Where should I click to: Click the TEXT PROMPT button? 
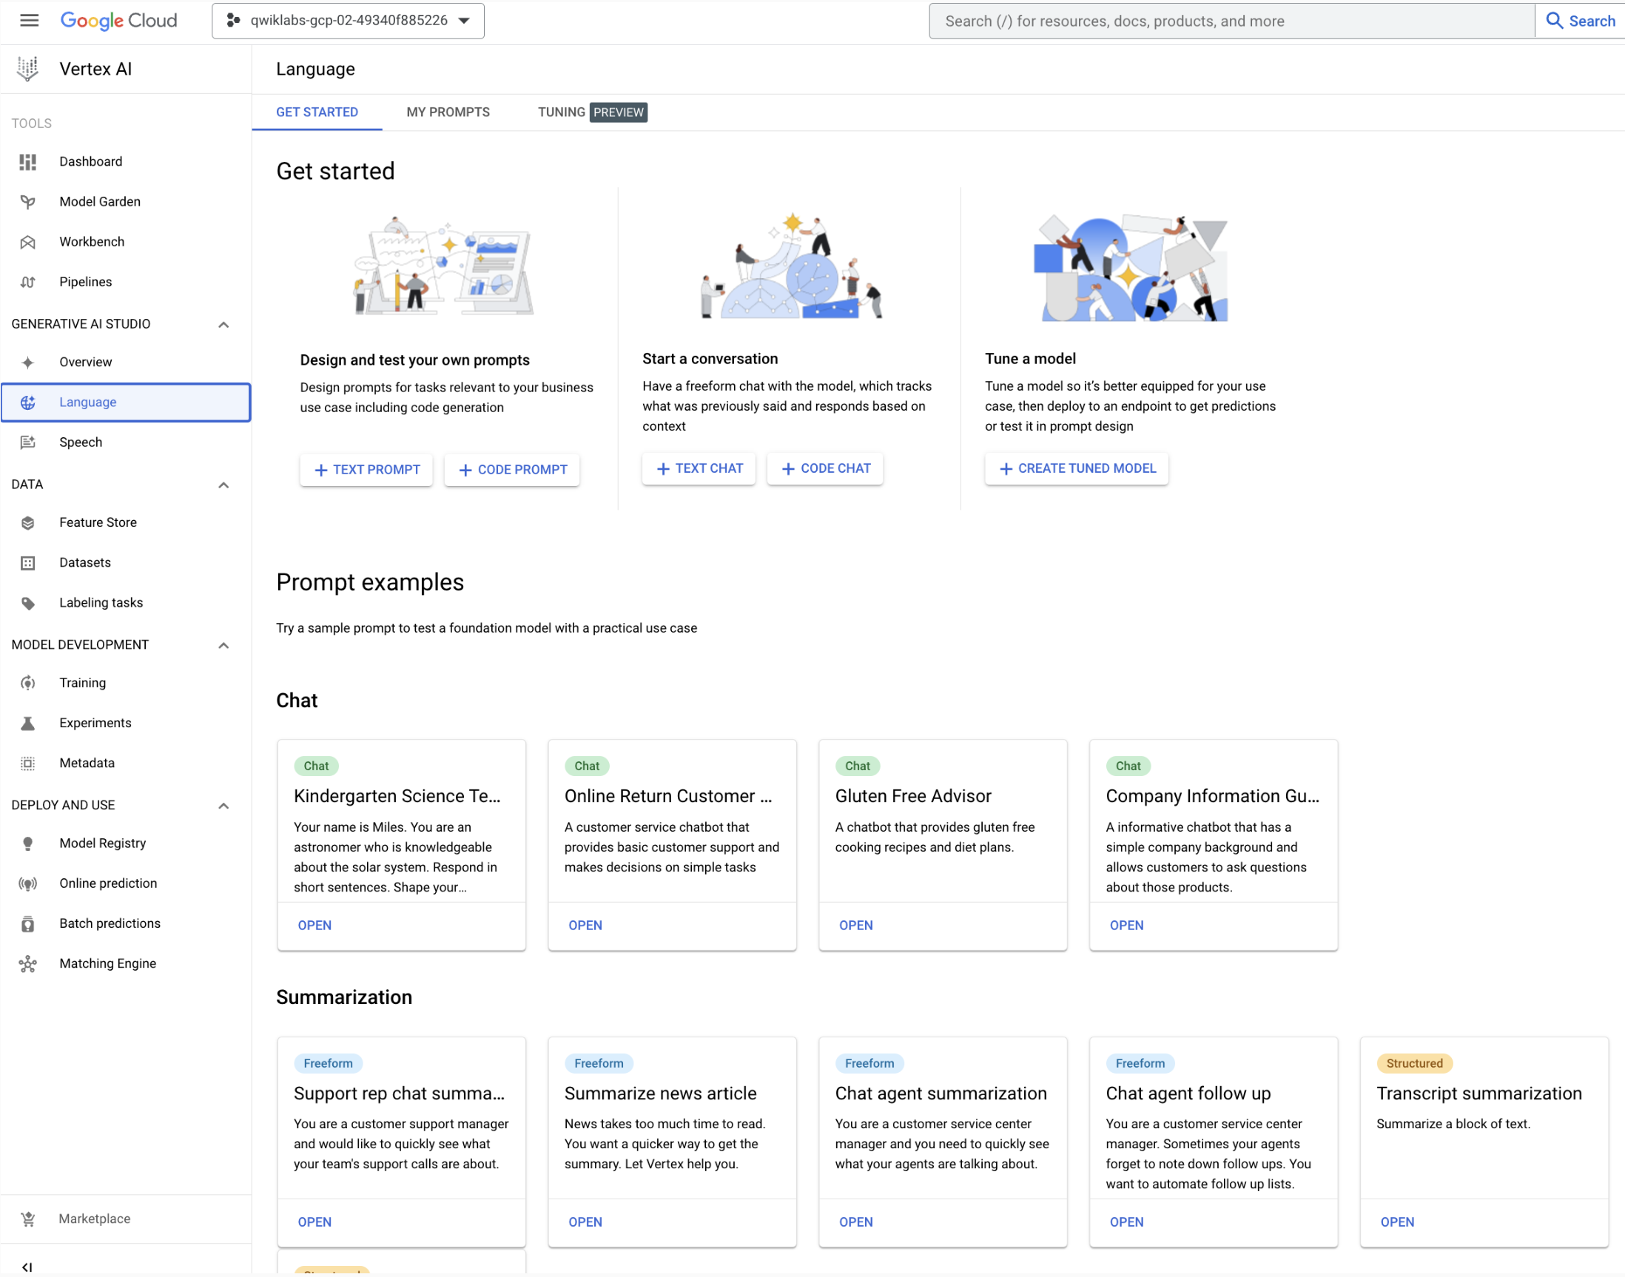click(x=367, y=468)
